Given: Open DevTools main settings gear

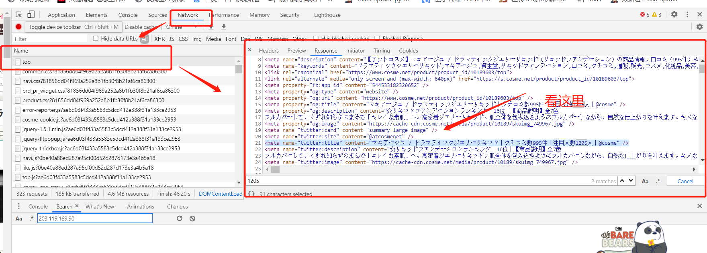Looking at the screenshot, I should click(674, 14).
